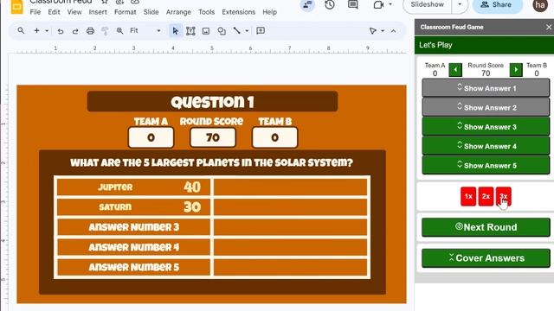
Task: Click the Share button
Action: (498, 5)
